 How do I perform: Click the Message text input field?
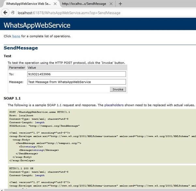[x=77, y=82]
